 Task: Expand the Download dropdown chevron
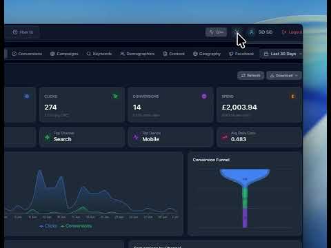pos(297,76)
